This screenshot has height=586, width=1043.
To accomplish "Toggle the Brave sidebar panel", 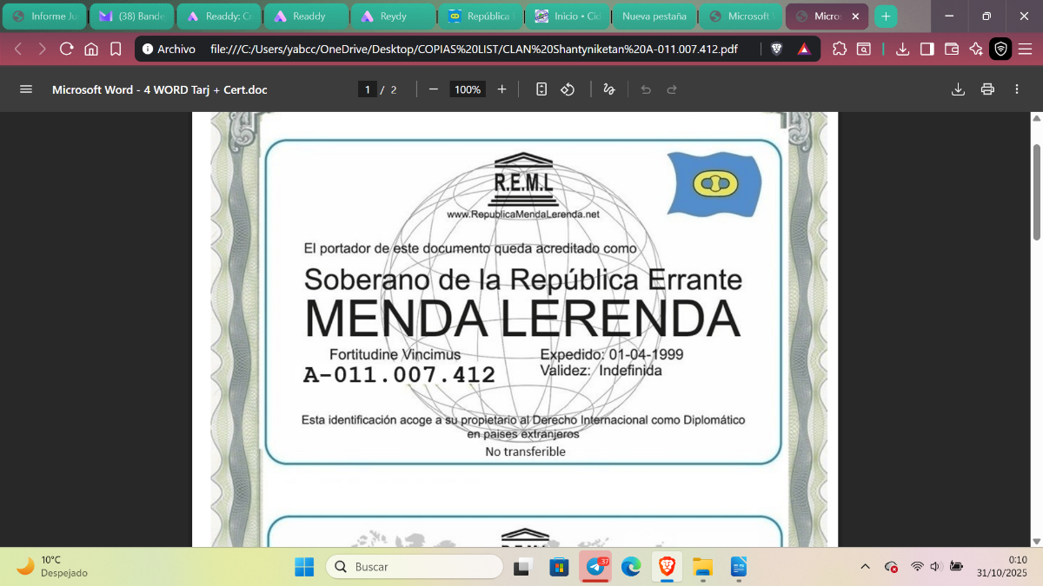I will 926,49.
